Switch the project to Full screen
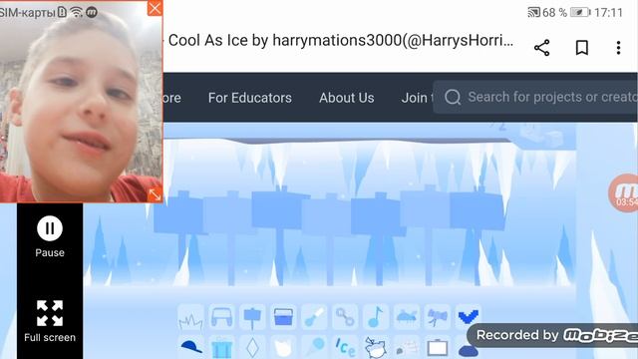This screenshot has width=638, height=359. pyautogui.click(x=50, y=321)
